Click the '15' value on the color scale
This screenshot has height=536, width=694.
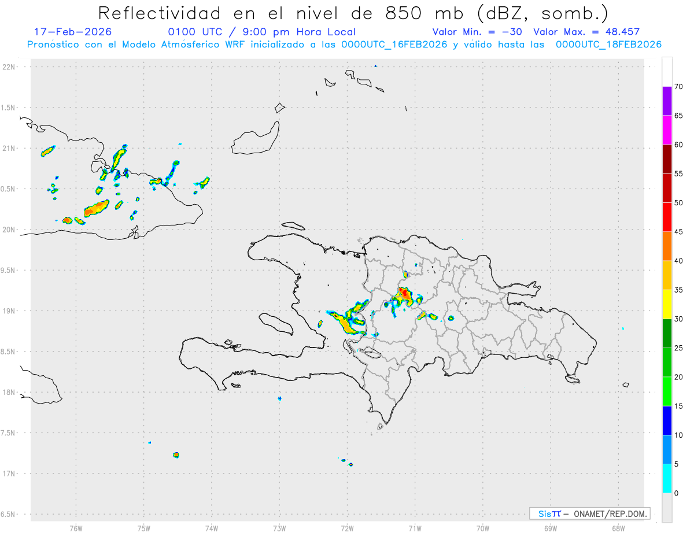click(679, 406)
